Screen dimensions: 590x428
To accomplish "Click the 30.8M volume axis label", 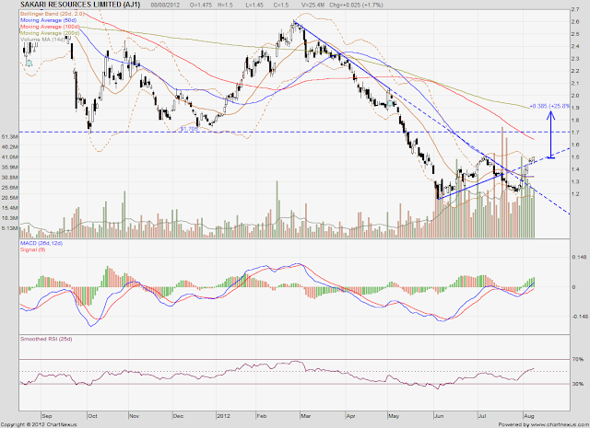I will (x=10, y=178).
